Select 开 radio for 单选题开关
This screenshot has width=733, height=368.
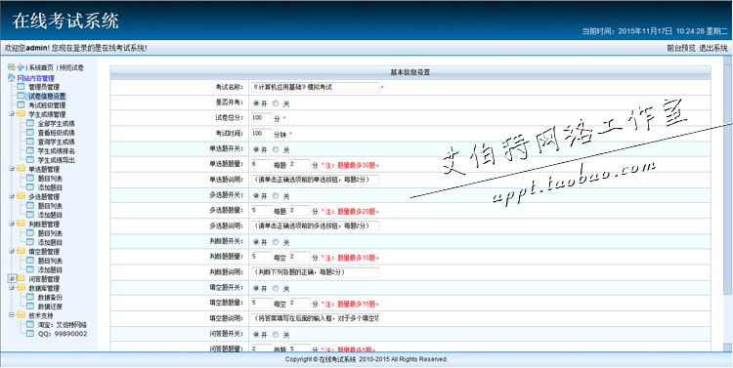[x=256, y=149]
